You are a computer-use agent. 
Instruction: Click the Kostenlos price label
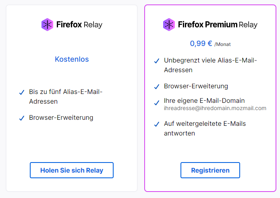point(72,59)
